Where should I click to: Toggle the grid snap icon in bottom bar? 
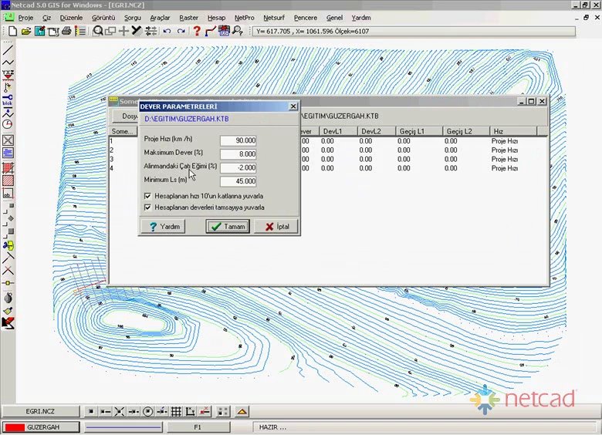[x=176, y=412]
